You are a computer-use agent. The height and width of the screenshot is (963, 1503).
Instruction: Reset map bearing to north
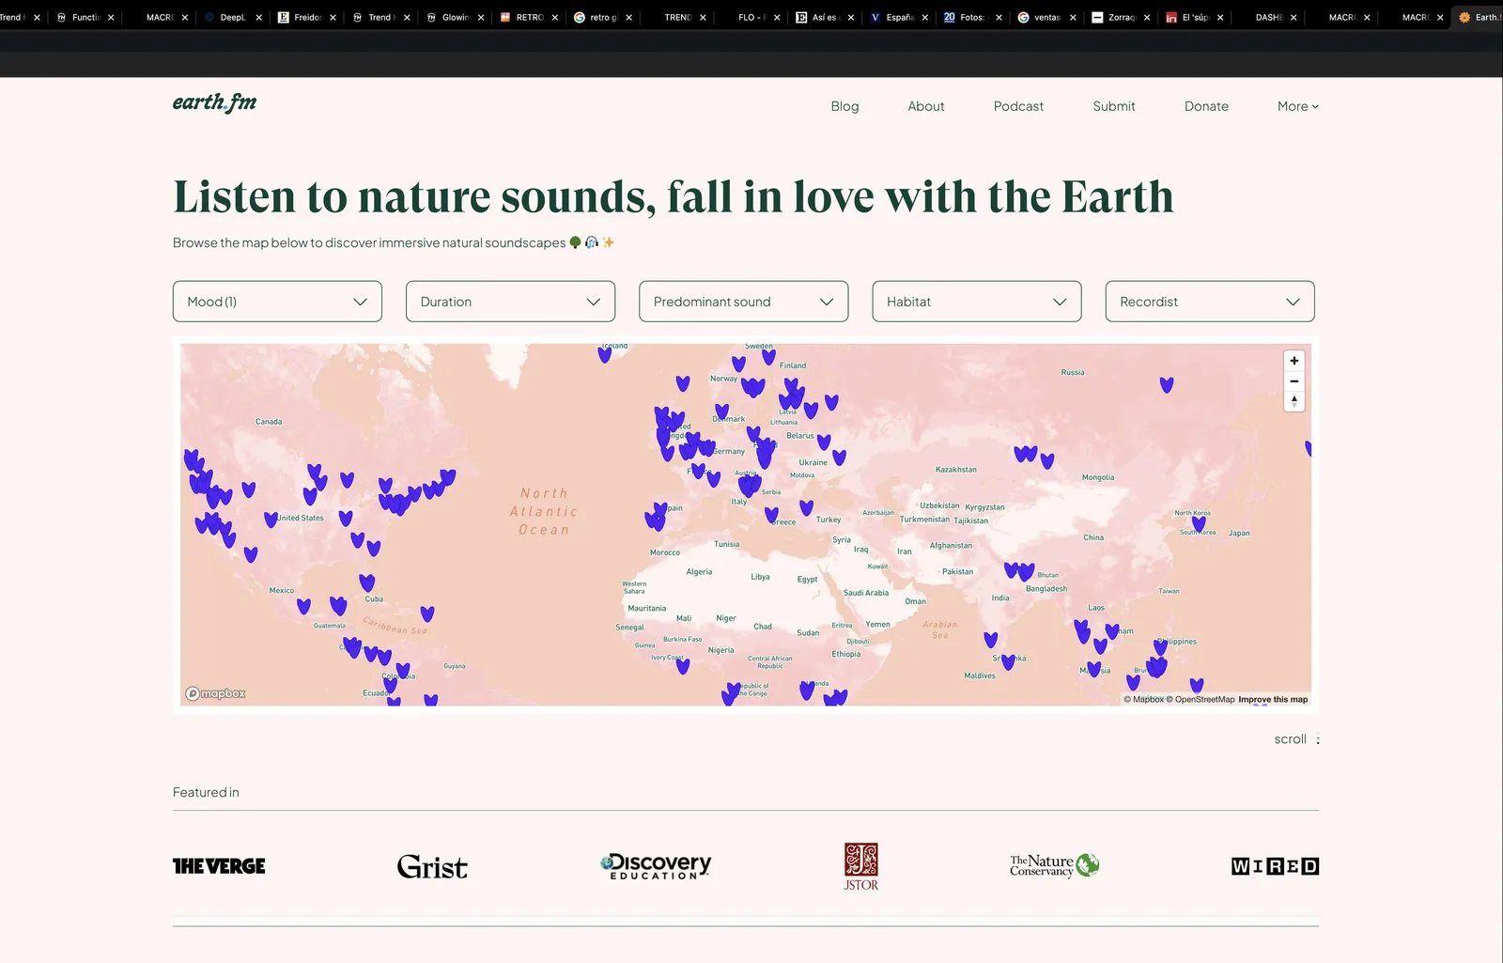click(1294, 401)
